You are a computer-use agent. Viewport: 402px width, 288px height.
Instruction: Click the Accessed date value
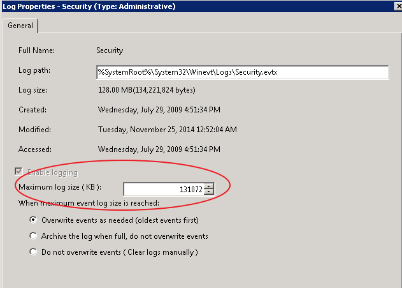point(158,149)
